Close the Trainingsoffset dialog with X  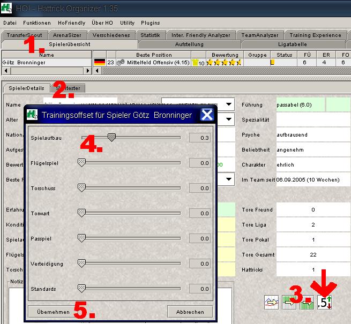(207, 115)
